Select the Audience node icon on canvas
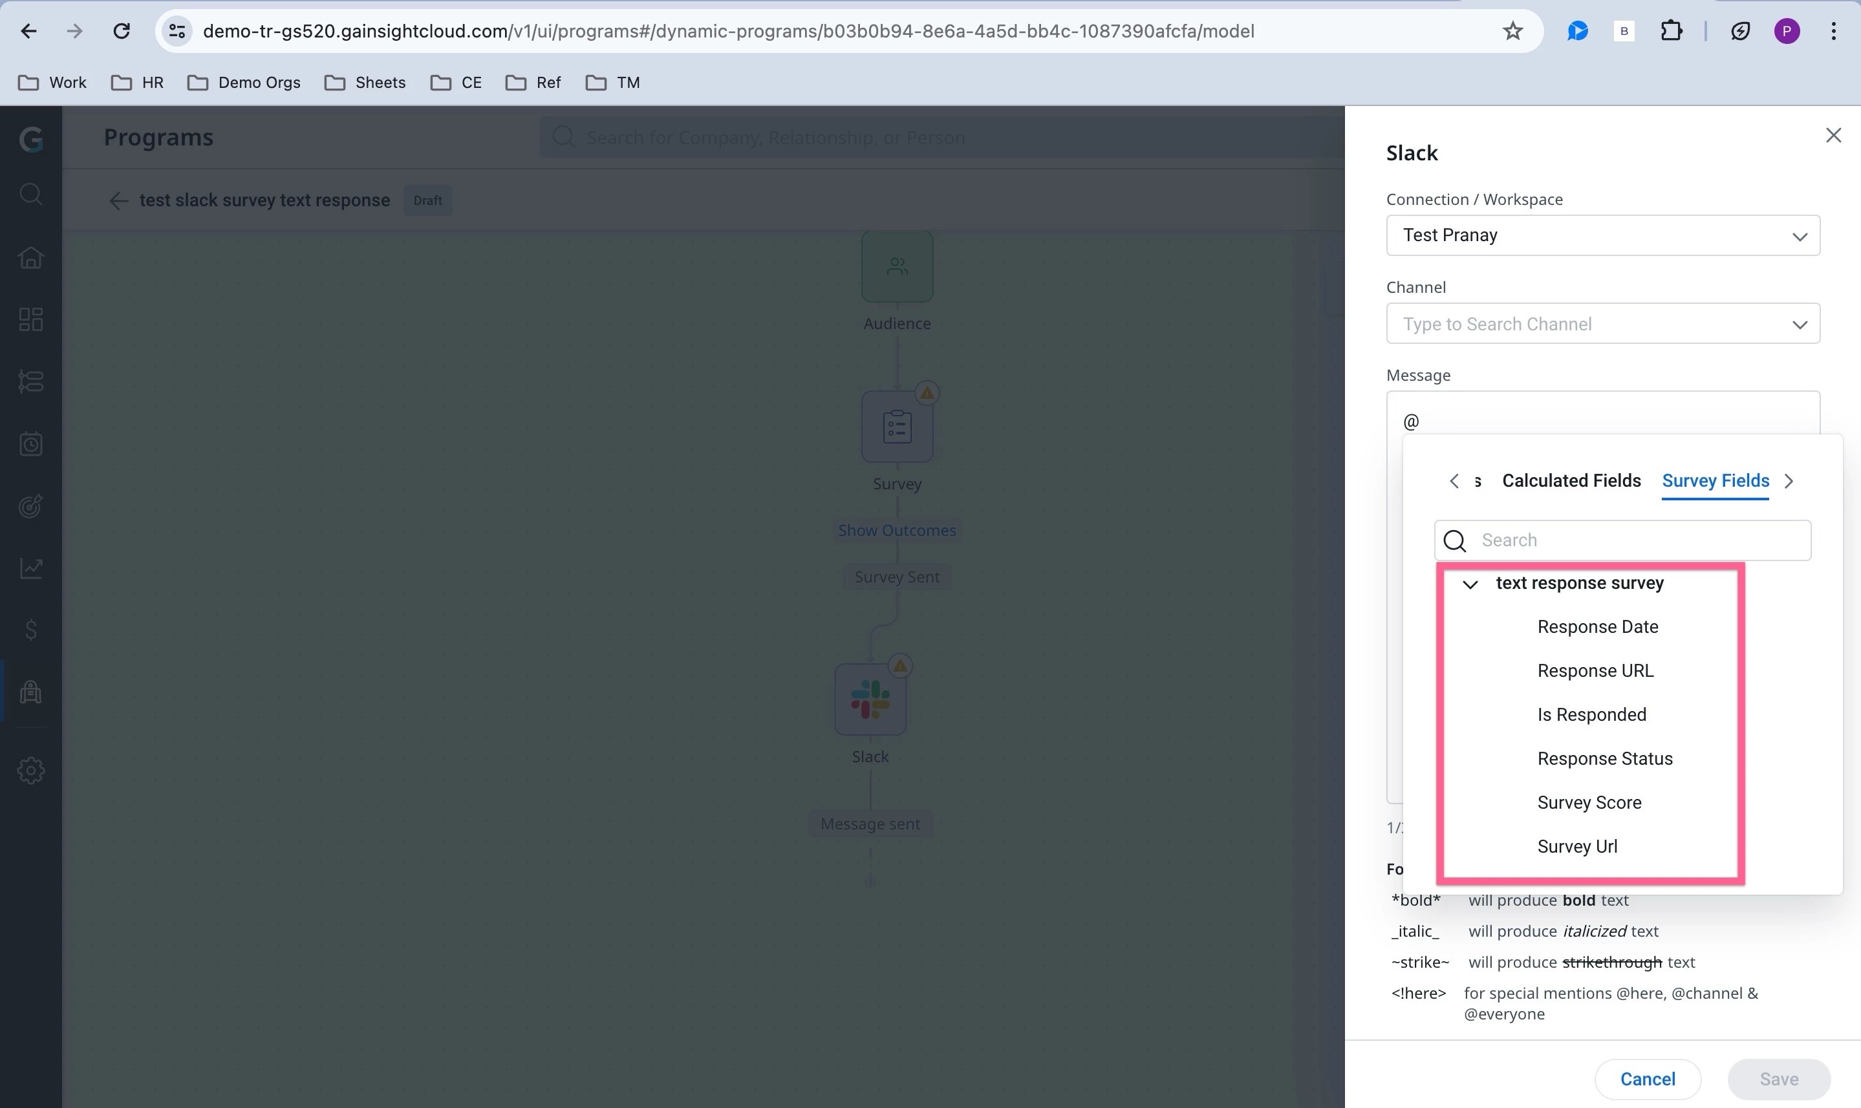 coord(897,266)
